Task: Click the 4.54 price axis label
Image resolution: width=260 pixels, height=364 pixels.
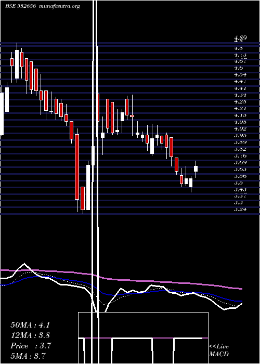Action: 240,75
